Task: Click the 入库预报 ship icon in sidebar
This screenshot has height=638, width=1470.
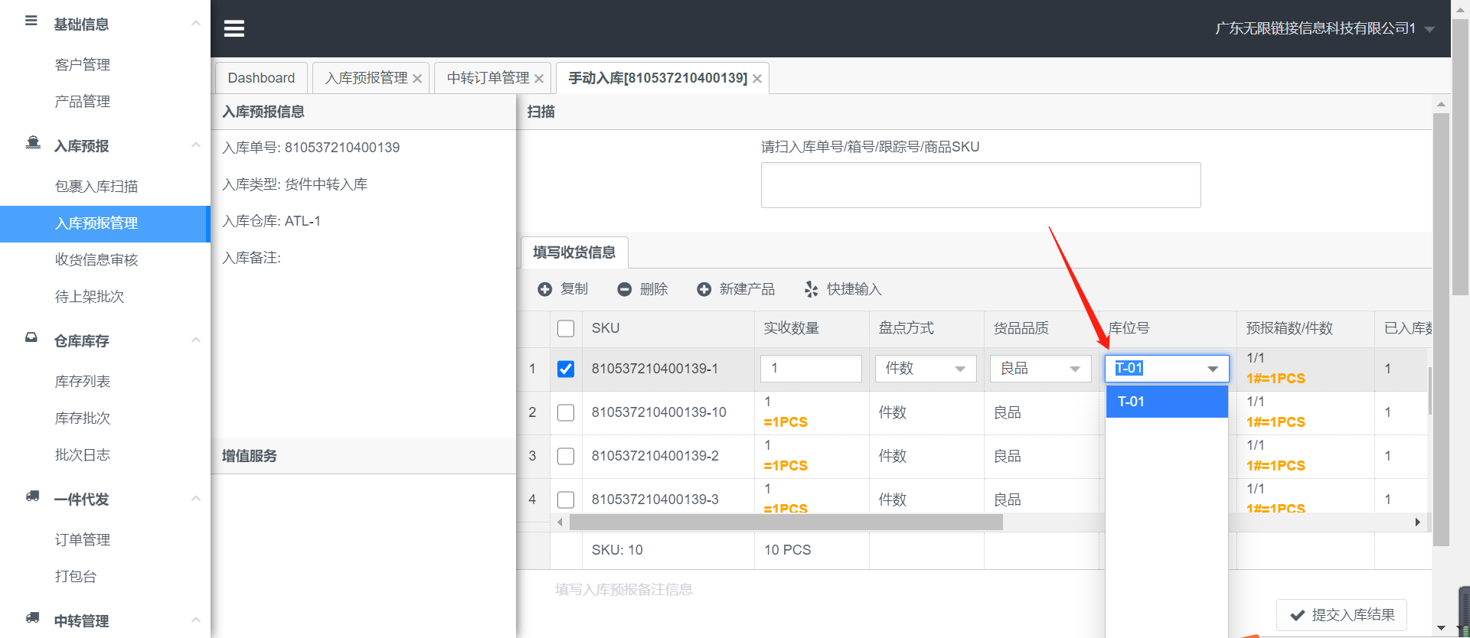Action: tap(33, 143)
